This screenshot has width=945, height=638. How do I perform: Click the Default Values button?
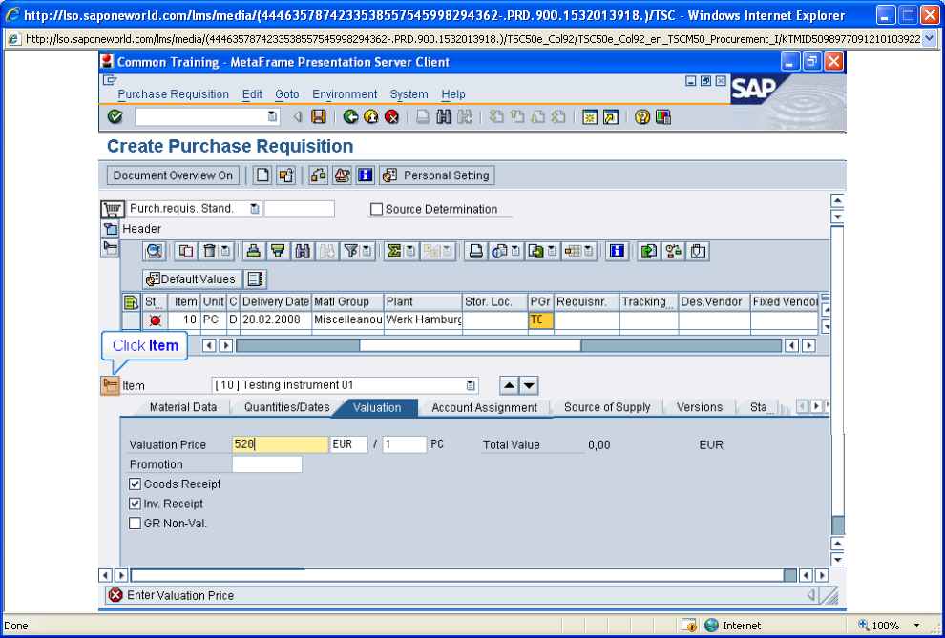tap(192, 279)
